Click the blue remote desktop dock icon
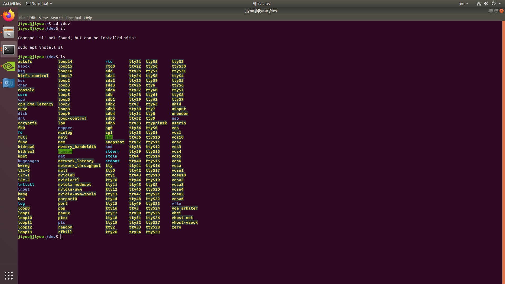 (9, 83)
